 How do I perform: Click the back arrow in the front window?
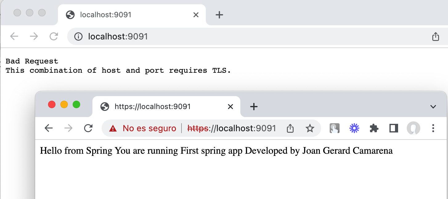click(49, 128)
